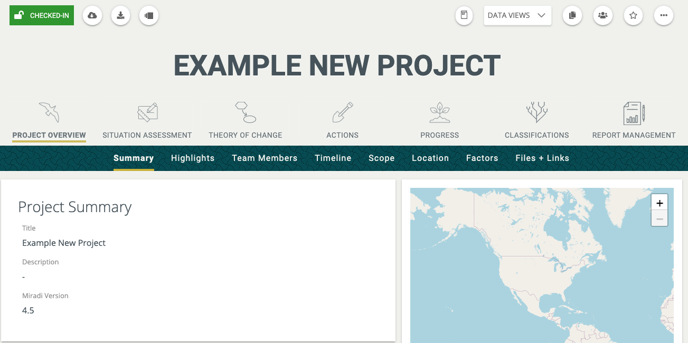Viewport: 688px width, 343px height.
Task: Toggle the green Checked-In lock button
Action: [x=42, y=16]
